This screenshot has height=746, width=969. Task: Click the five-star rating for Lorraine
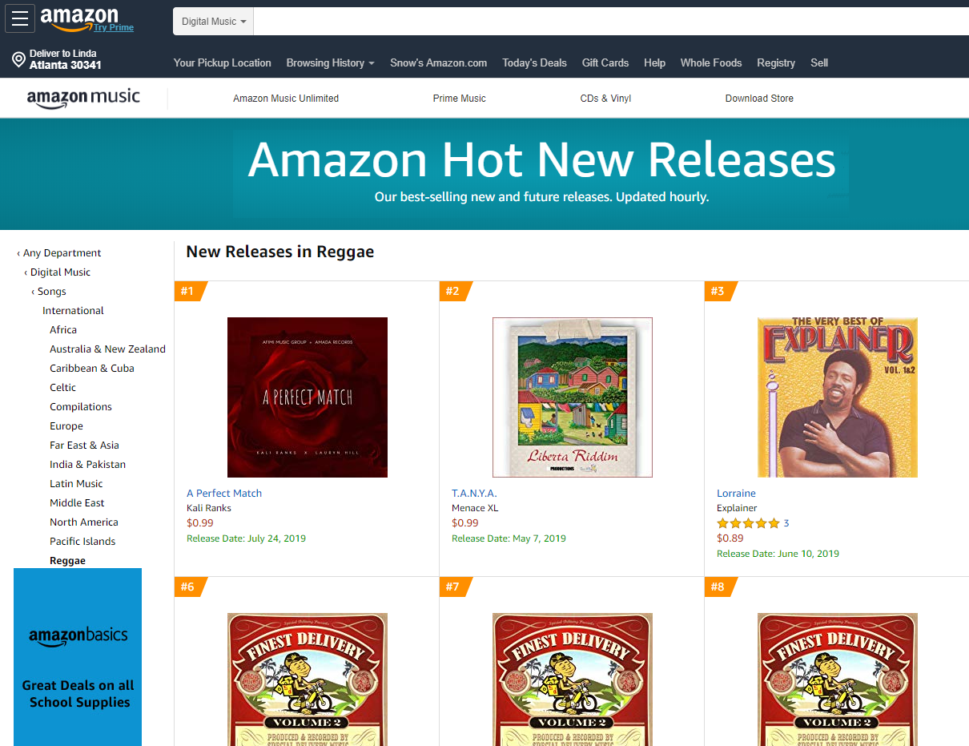coord(748,523)
